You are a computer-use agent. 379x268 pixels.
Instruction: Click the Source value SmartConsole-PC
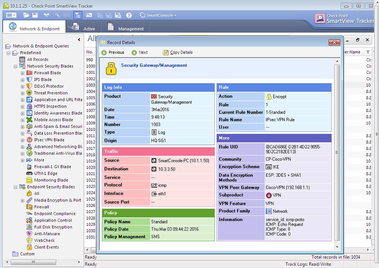pyautogui.click(x=184, y=161)
